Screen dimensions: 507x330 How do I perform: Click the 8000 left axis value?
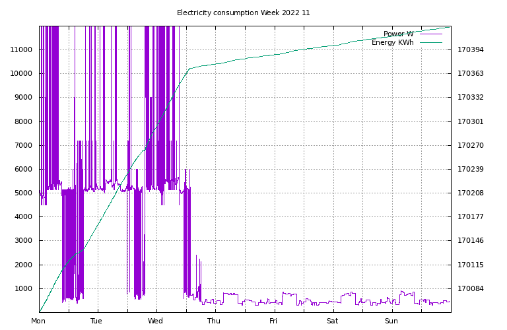(24, 121)
